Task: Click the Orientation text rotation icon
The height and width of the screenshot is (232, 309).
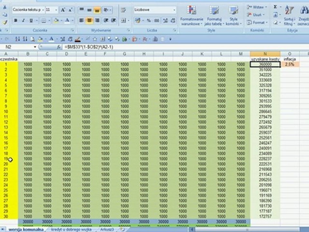Action: pyautogui.click(x=106, y=10)
